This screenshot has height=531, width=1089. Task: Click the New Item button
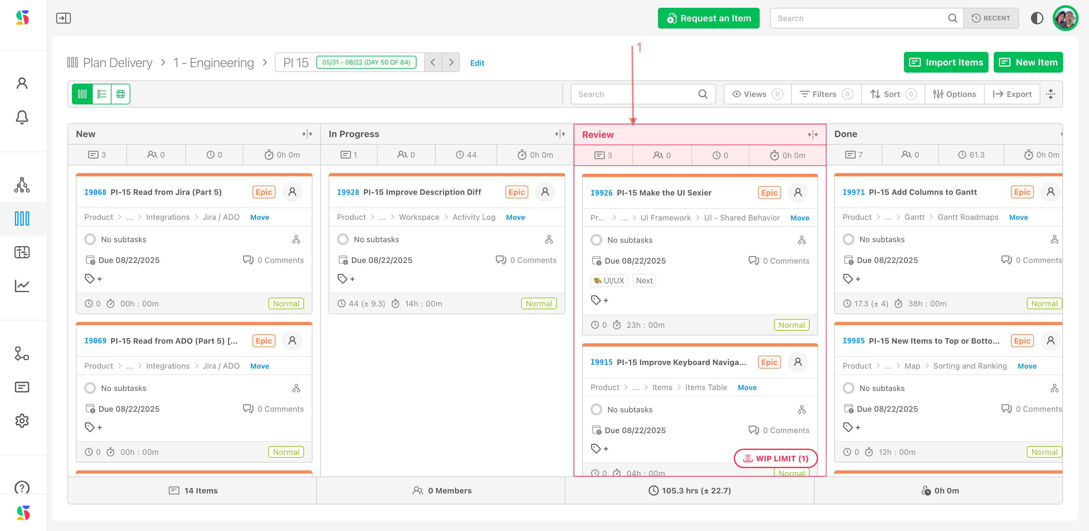[x=1028, y=63]
